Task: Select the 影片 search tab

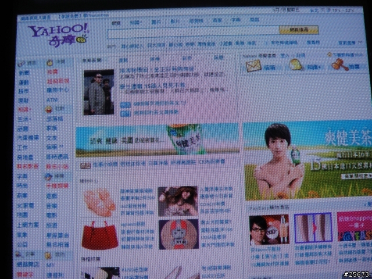Action: point(175,22)
